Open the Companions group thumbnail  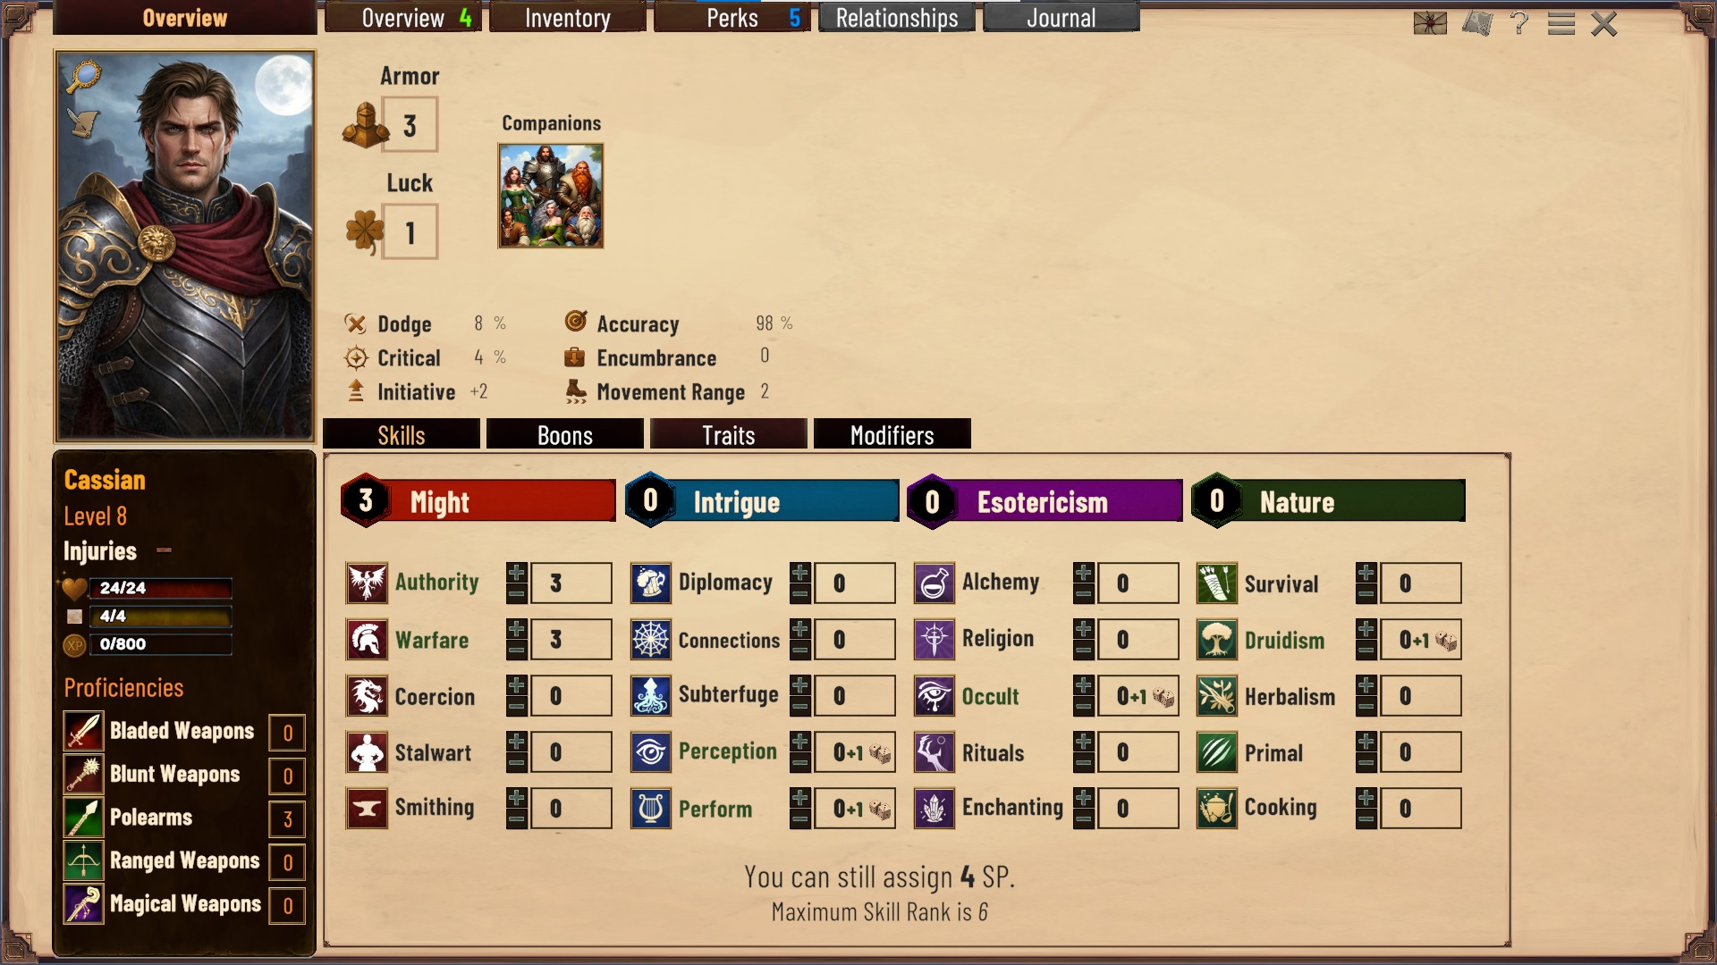(551, 196)
